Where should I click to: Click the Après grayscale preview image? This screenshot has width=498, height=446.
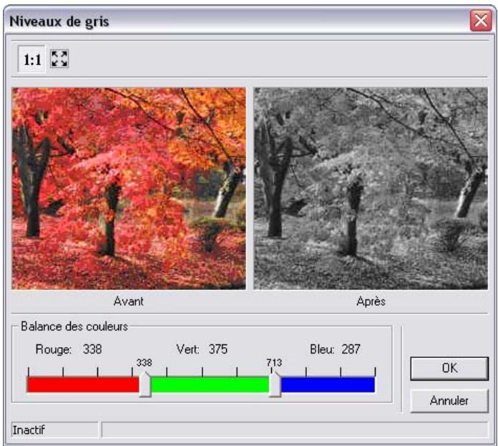[370, 188]
